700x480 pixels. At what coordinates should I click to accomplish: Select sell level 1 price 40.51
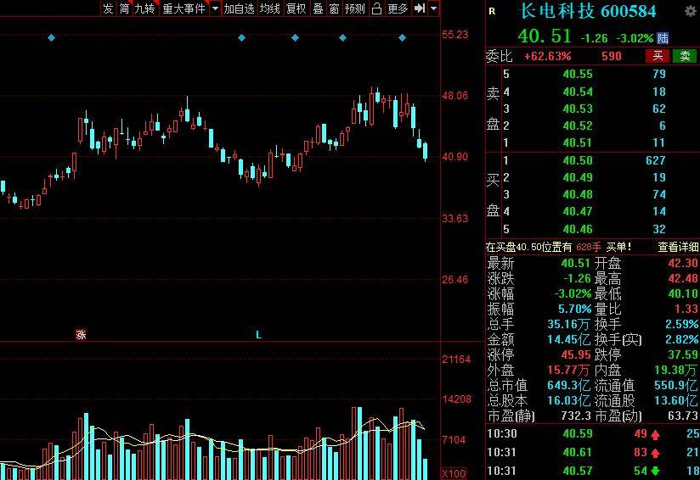(x=578, y=142)
